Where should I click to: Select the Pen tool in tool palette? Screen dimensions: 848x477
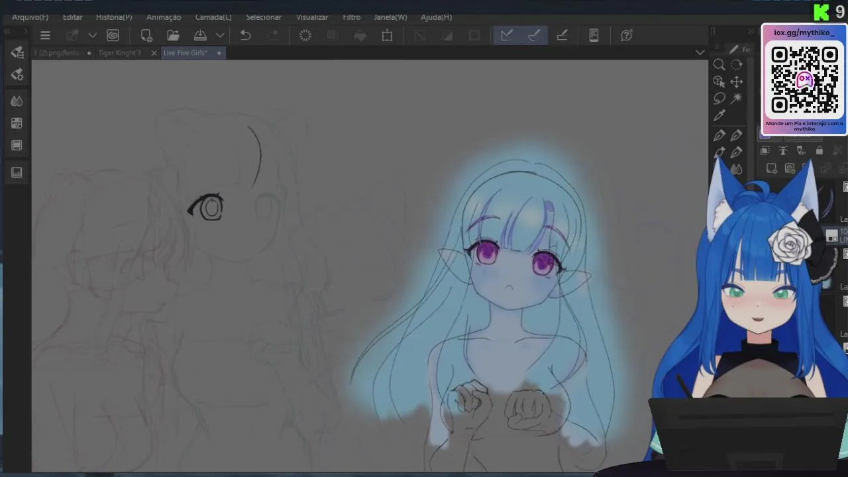point(719,136)
